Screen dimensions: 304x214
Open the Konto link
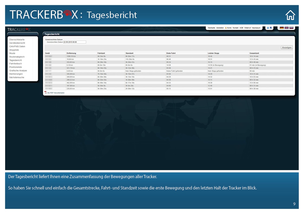[229, 28]
